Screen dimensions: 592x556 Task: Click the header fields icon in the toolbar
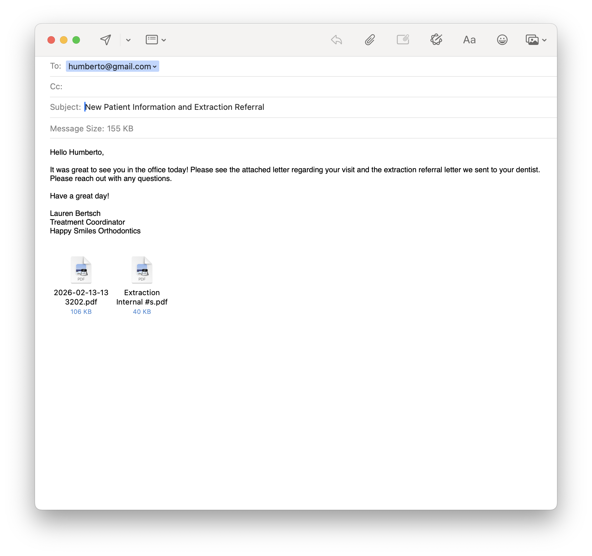click(x=152, y=40)
